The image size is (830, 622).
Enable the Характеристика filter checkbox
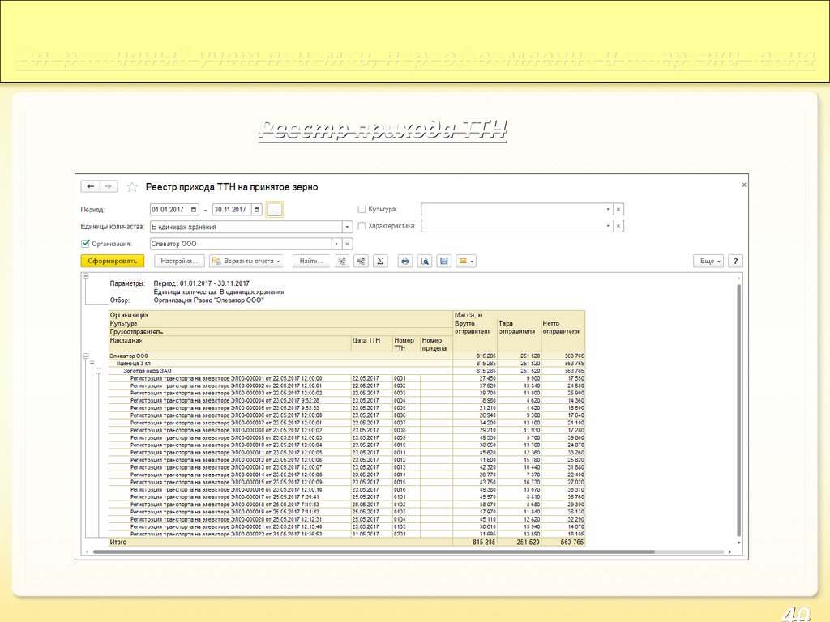pyautogui.click(x=362, y=227)
